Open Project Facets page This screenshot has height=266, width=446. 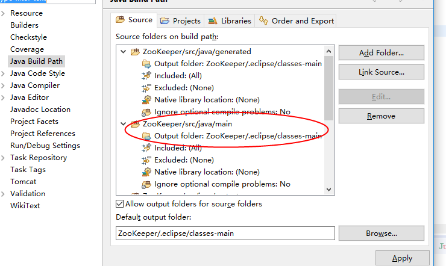[x=34, y=122]
